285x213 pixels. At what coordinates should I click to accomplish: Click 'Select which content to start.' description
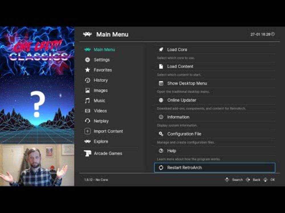pyautogui.click(x=179, y=75)
